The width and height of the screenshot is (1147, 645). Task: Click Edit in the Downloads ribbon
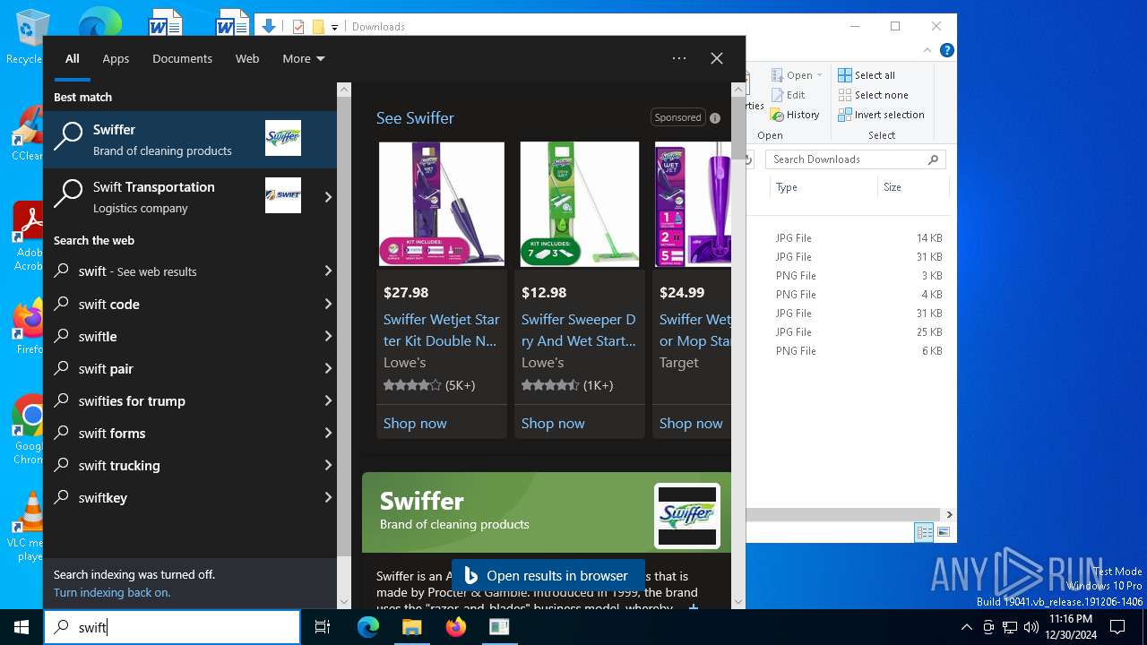point(787,95)
